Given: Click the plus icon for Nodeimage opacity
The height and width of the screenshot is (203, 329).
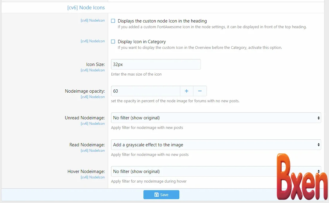Looking at the screenshot, I should coord(187,91).
